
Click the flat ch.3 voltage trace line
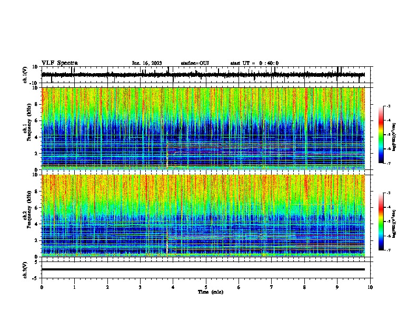(203, 269)
